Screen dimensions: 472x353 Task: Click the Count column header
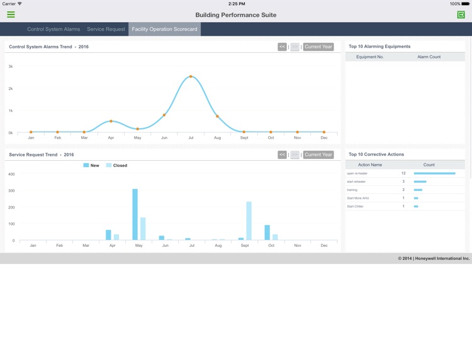click(x=429, y=165)
